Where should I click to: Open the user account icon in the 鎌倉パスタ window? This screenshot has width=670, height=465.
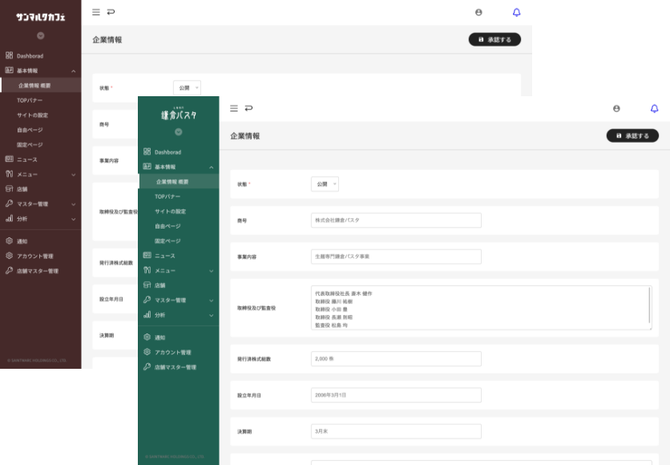click(x=616, y=108)
